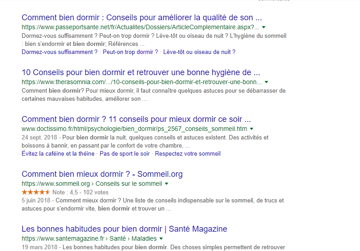Open '10 Conseils pour bien dormir' result

pyautogui.click(x=141, y=72)
